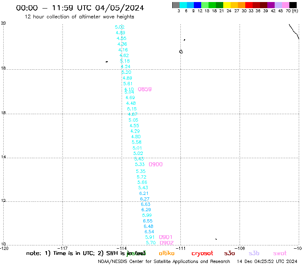Select the wave height value 5.15
Viewport: 302px width, 265px height.
132,109
